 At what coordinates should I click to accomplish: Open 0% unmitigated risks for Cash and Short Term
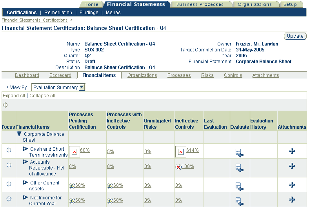[148, 151]
